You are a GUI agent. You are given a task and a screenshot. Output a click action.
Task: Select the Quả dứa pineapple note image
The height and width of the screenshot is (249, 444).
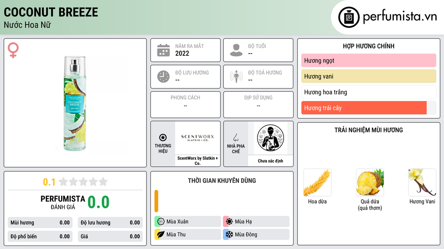click(370, 182)
